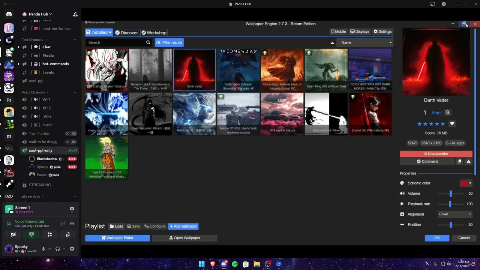The width and height of the screenshot is (480, 270).
Task: Toggle the green screen share button
Action: (x=31, y=234)
